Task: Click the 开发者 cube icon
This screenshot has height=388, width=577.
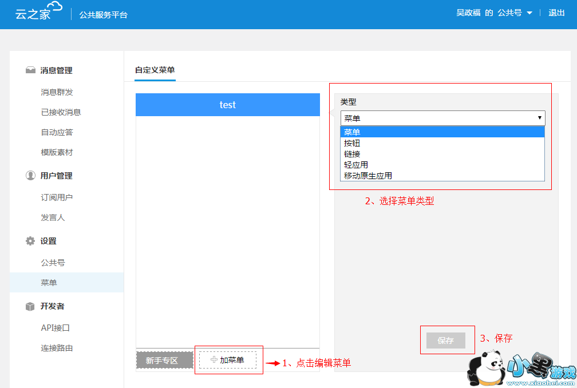Action: [30, 306]
